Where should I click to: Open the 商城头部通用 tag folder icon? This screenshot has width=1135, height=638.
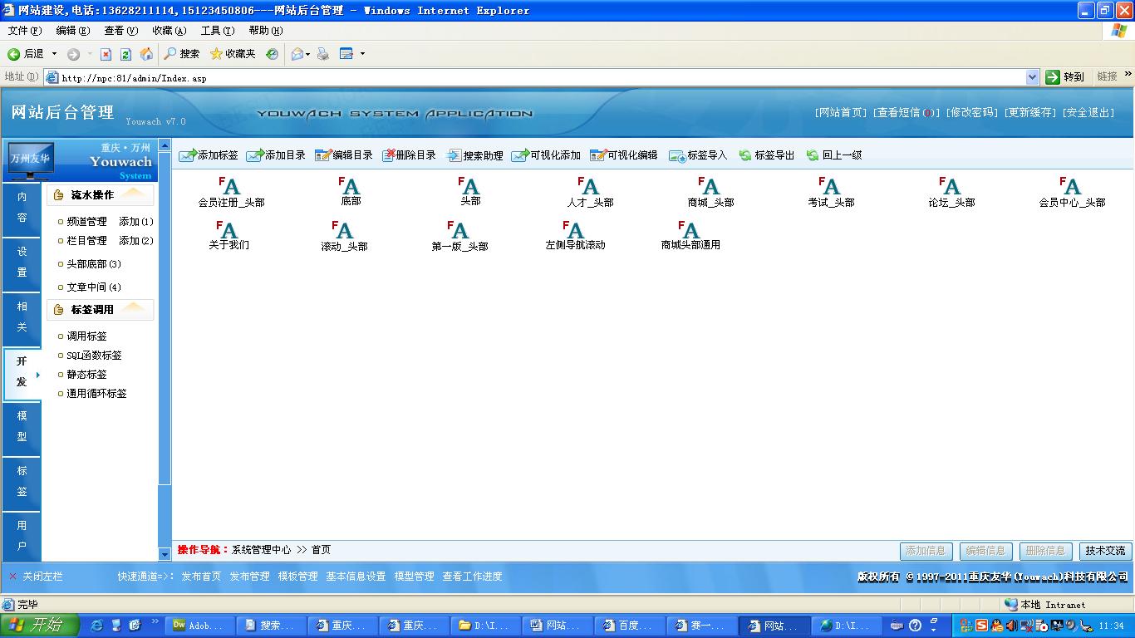click(x=689, y=229)
